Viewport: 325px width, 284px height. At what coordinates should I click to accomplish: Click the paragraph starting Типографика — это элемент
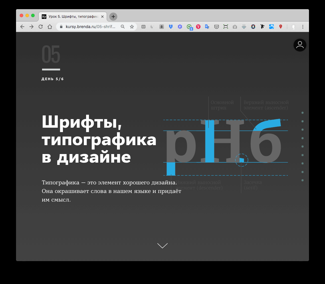(112, 191)
